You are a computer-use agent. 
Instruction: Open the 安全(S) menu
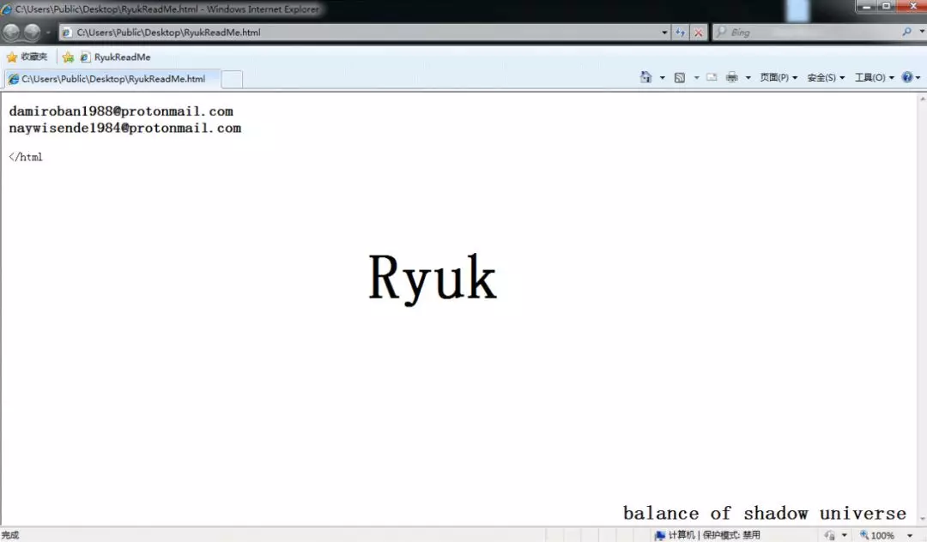tap(826, 77)
